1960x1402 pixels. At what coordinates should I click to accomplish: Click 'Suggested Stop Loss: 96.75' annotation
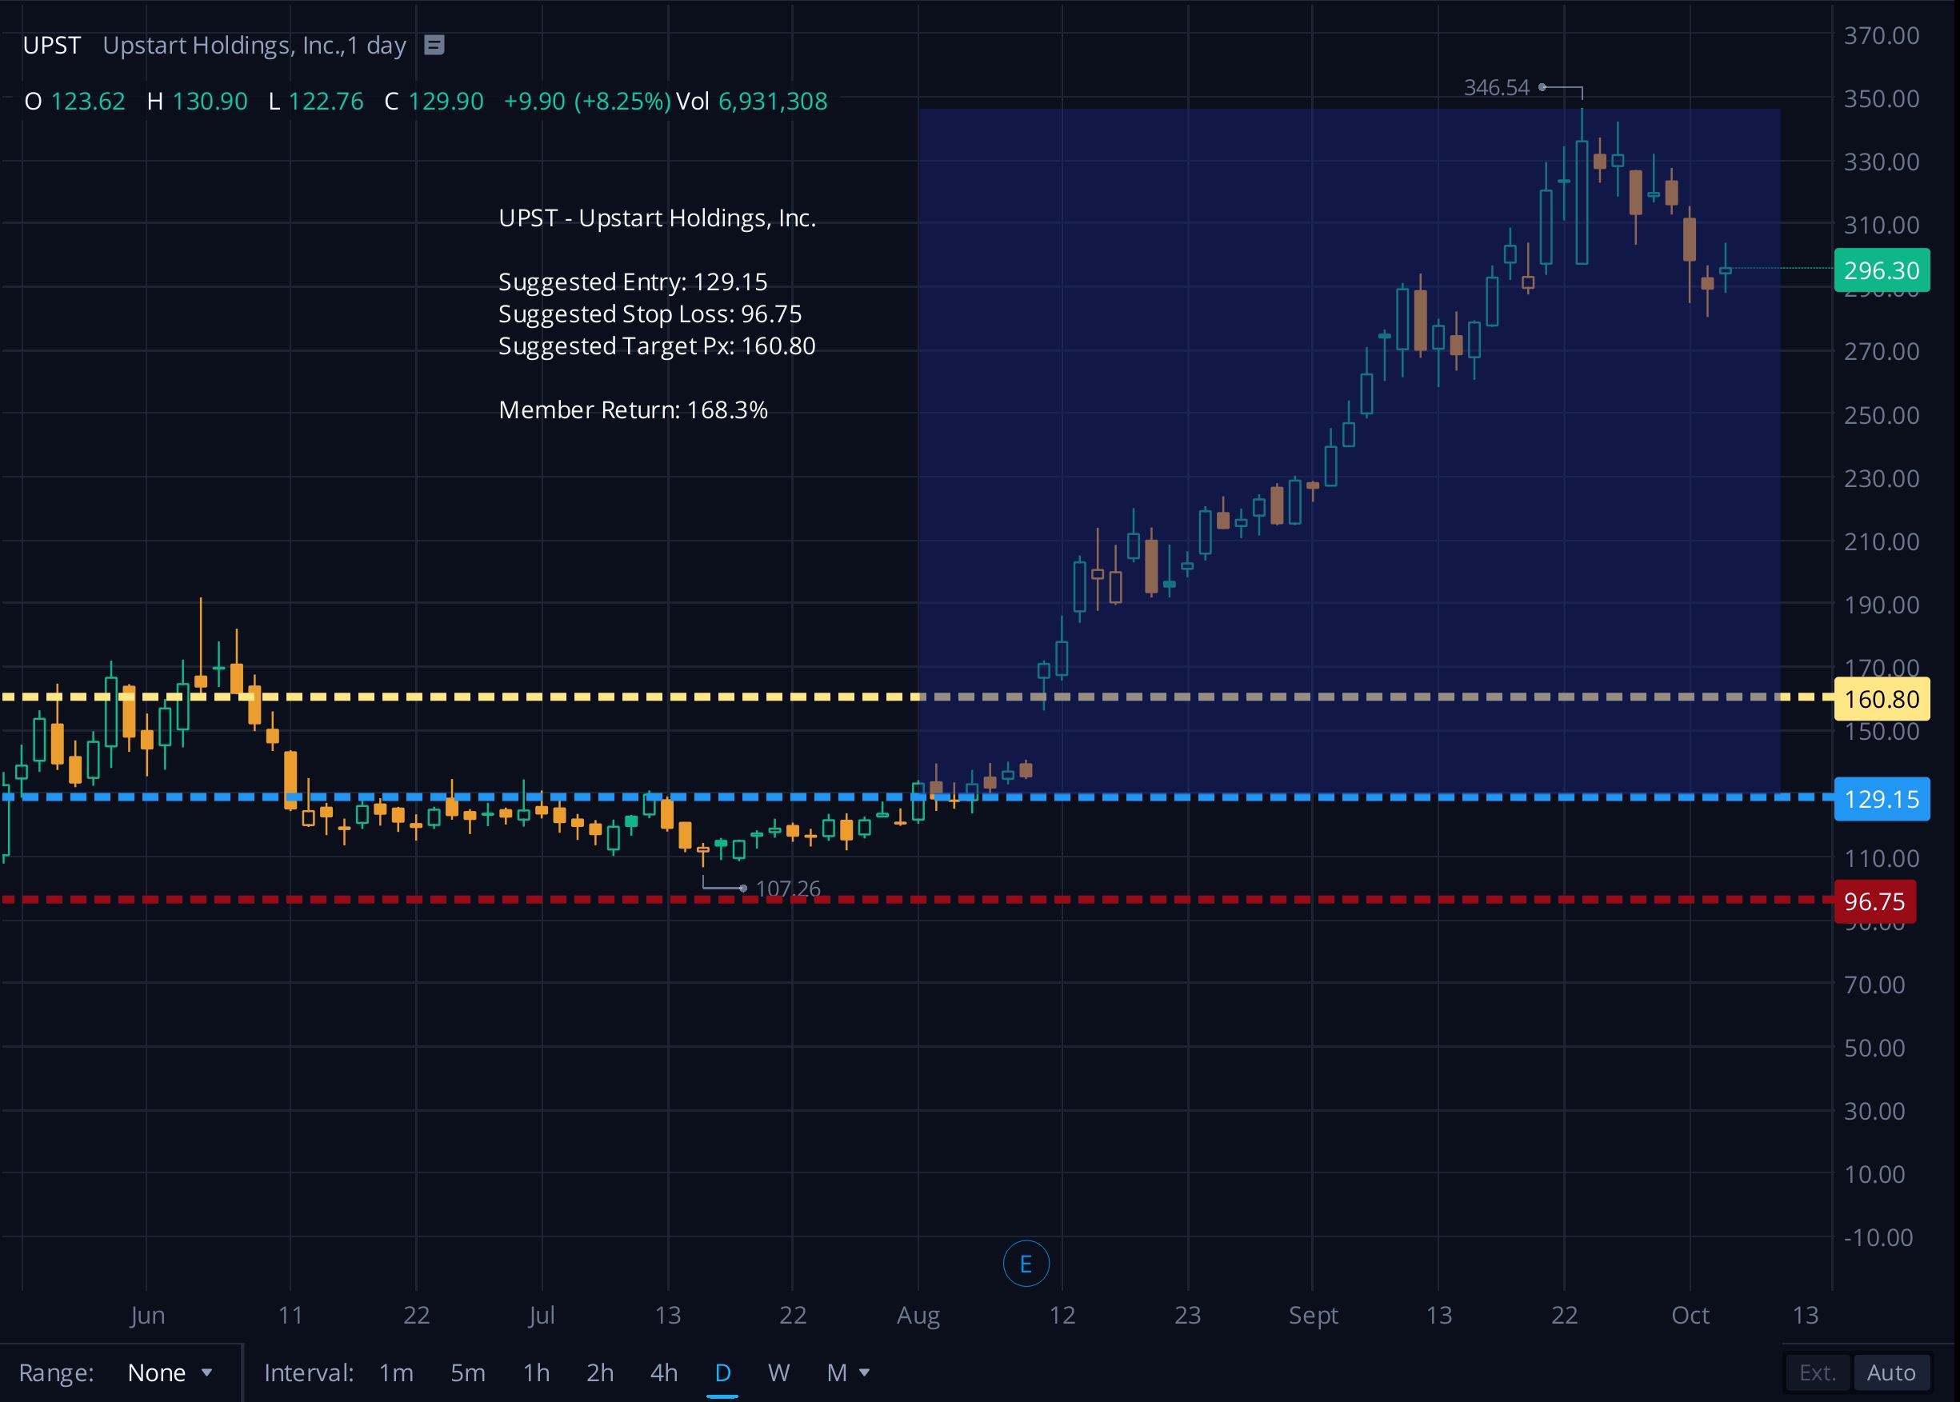click(x=650, y=314)
